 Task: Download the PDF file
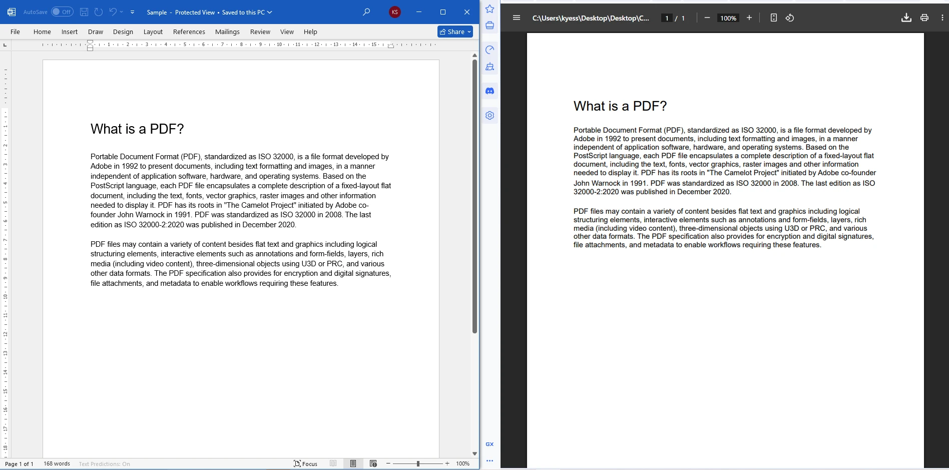click(906, 18)
